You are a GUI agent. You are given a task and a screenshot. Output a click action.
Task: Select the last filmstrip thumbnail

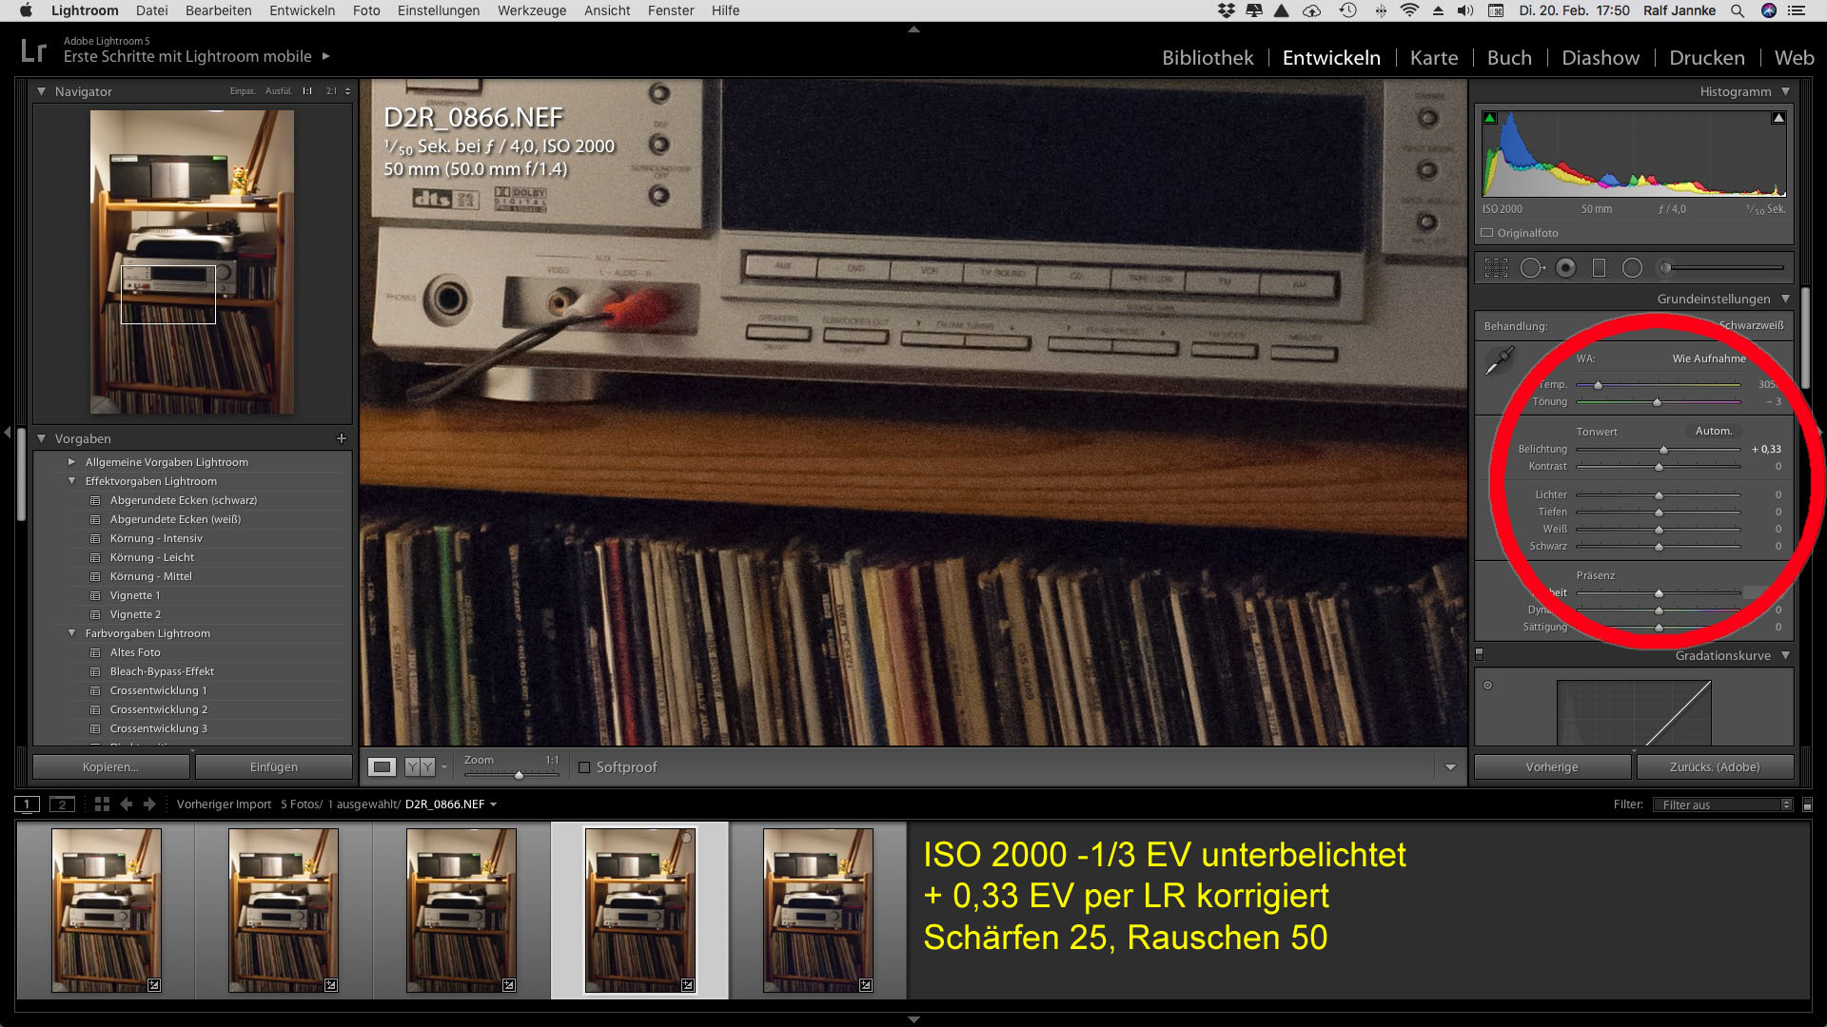(x=818, y=910)
